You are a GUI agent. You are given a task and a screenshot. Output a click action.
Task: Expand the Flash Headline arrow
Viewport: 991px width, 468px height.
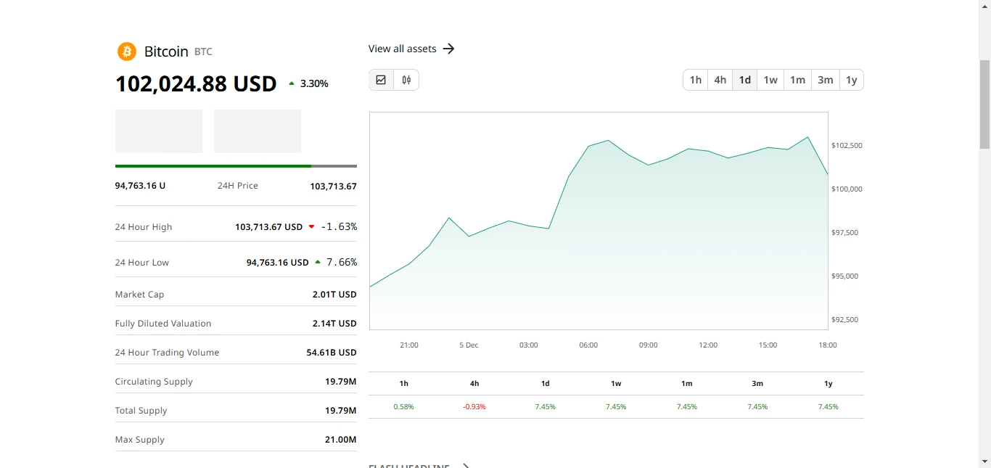click(466, 466)
